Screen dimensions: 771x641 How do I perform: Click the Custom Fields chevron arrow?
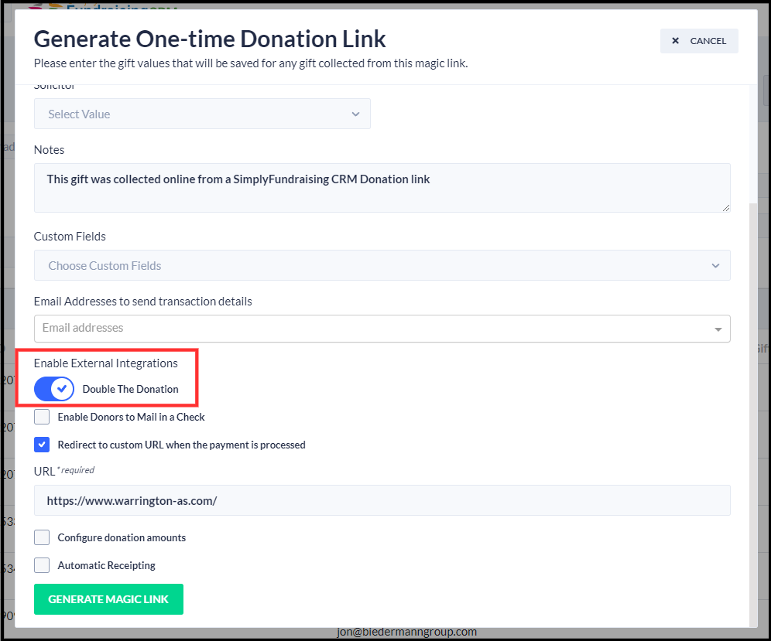[x=714, y=266]
